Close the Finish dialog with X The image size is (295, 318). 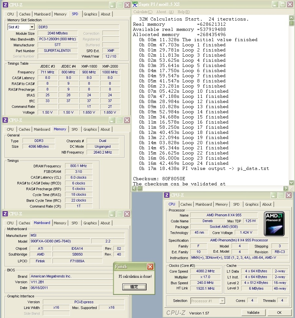click(x=150, y=267)
